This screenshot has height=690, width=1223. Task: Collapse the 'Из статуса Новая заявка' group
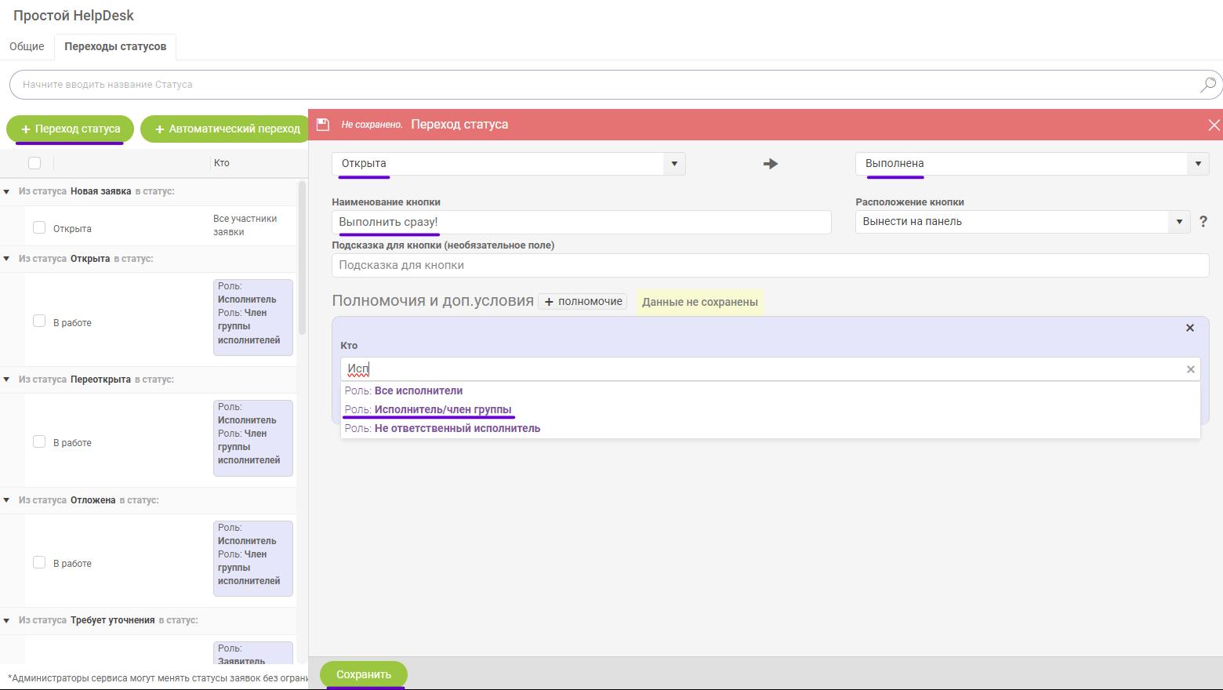[7, 191]
